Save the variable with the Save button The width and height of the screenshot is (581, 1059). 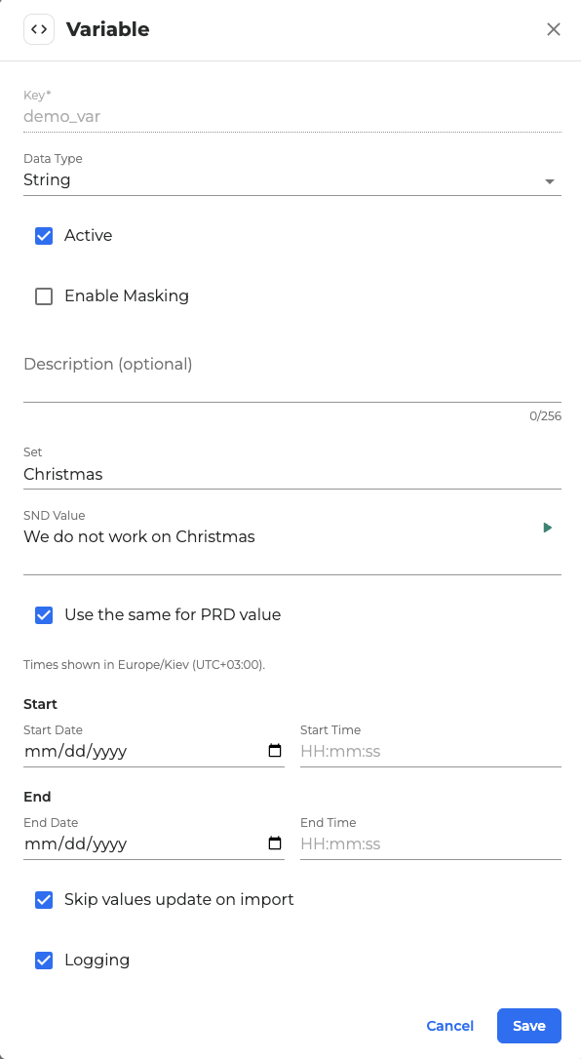coord(529,1026)
